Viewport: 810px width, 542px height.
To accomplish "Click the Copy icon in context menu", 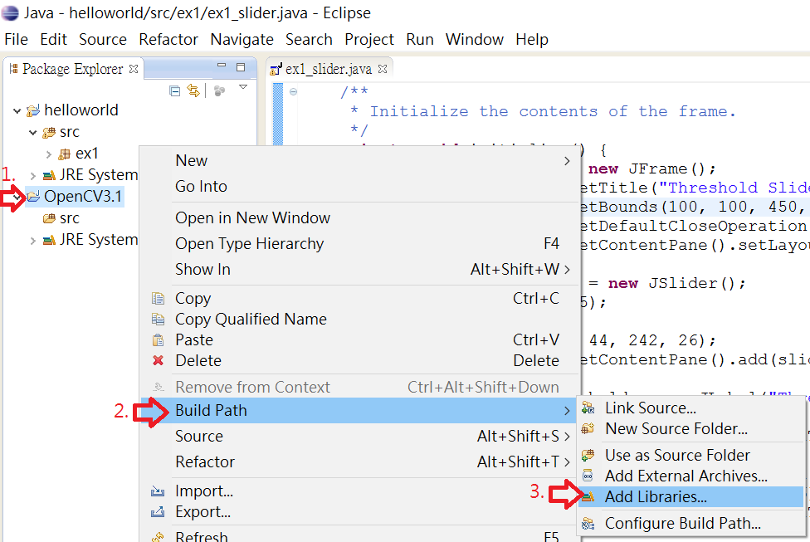I will [158, 299].
